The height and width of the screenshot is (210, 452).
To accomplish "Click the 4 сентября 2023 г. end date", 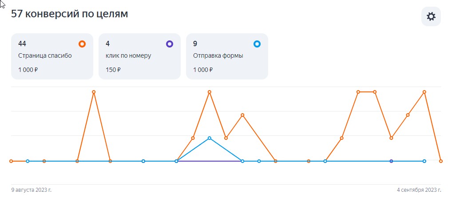I will pos(419,190).
